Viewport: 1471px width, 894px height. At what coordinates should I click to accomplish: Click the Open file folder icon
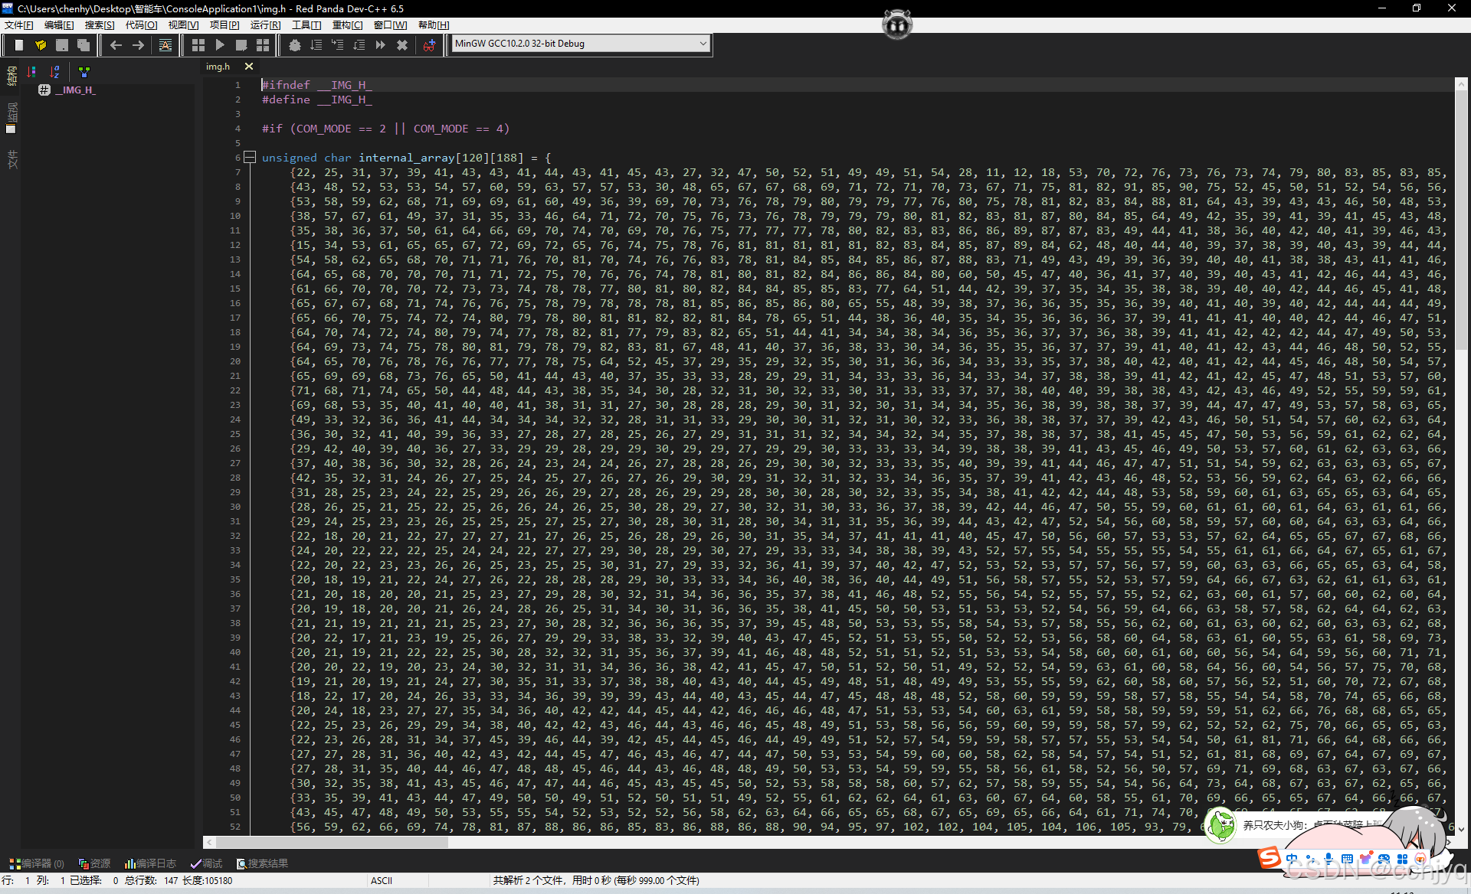point(41,45)
